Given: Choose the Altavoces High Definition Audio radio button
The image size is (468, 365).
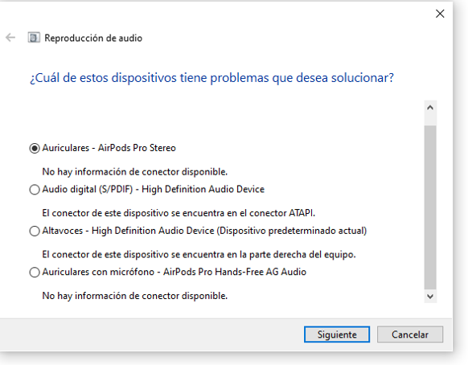Looking at the screenshot, I should [35, 231].
